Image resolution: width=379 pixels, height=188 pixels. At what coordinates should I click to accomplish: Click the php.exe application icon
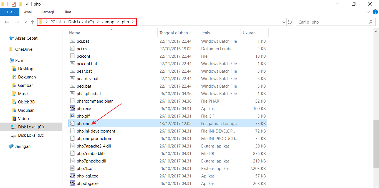(72, 108)
